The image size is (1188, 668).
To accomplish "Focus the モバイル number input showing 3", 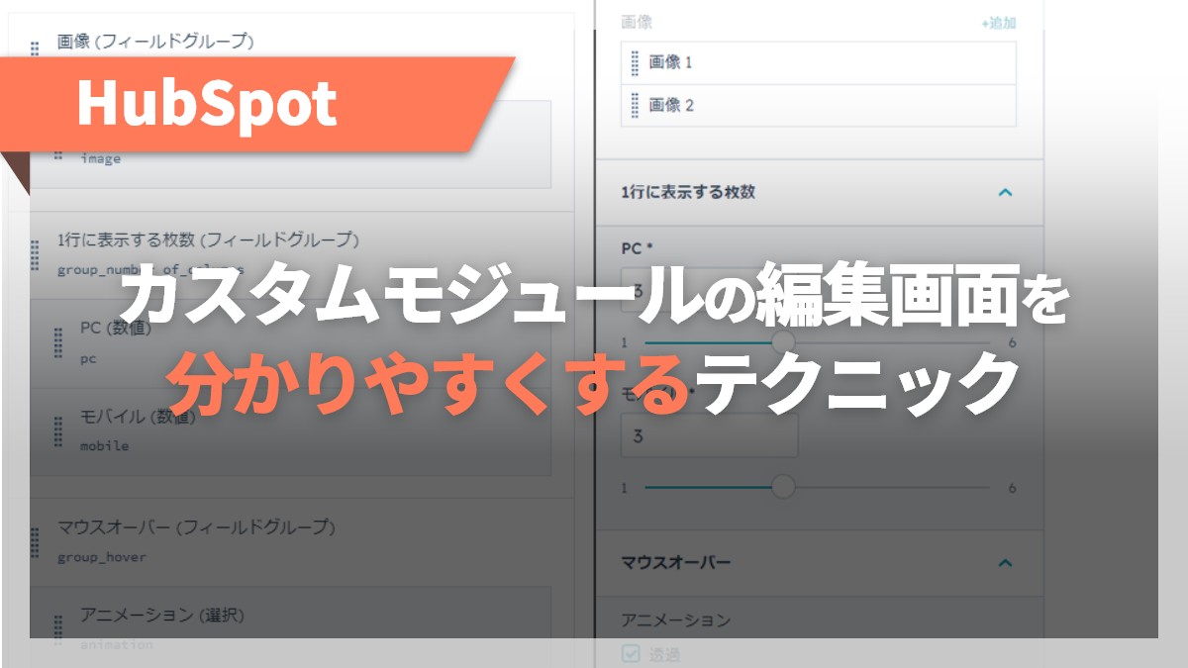I will click(709, 435).
